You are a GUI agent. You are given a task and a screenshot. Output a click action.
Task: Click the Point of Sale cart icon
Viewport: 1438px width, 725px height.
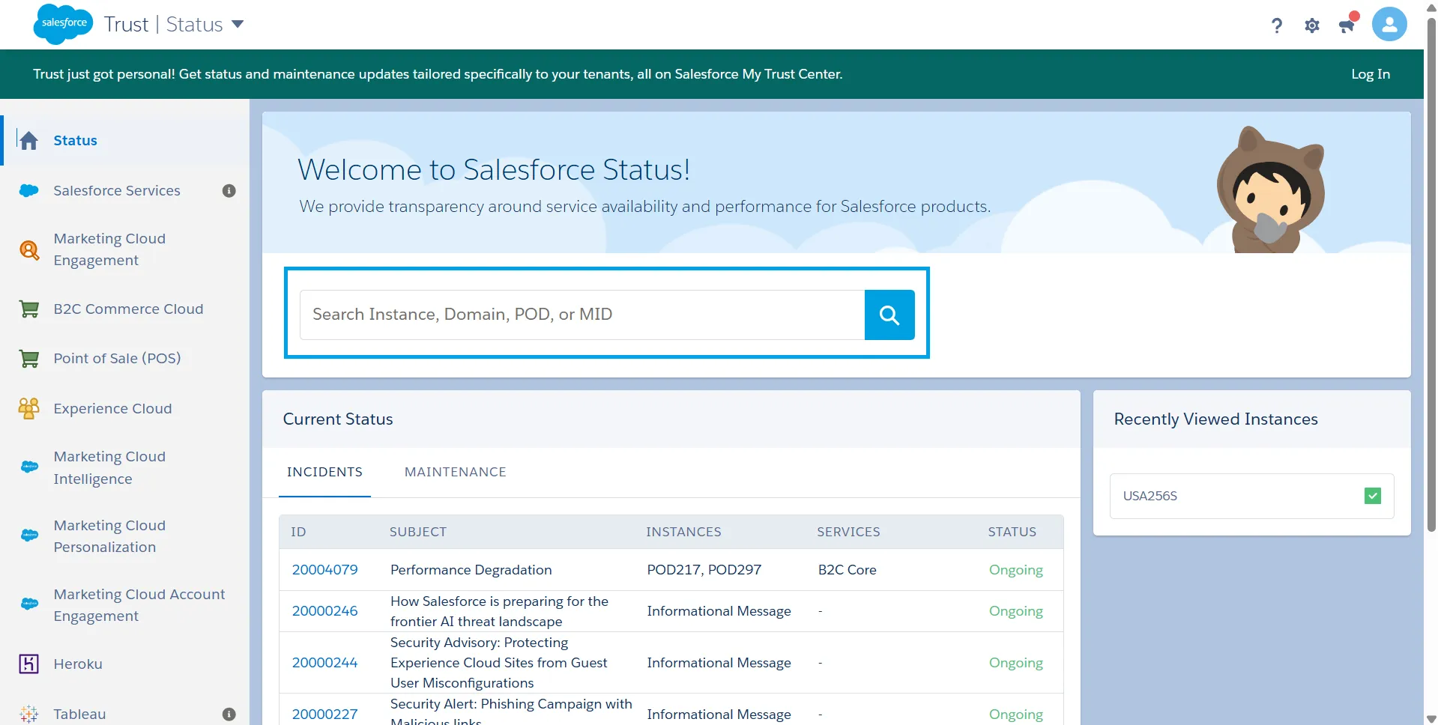29,359
